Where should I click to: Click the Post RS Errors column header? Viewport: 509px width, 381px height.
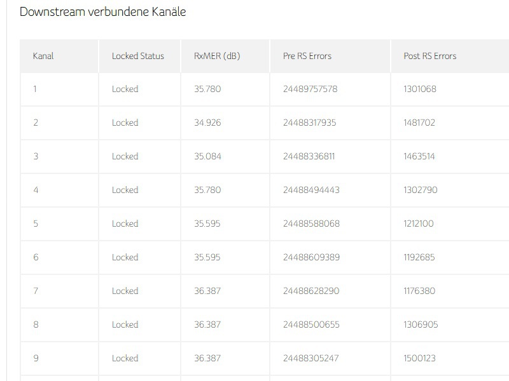click(x=429, y=56)
